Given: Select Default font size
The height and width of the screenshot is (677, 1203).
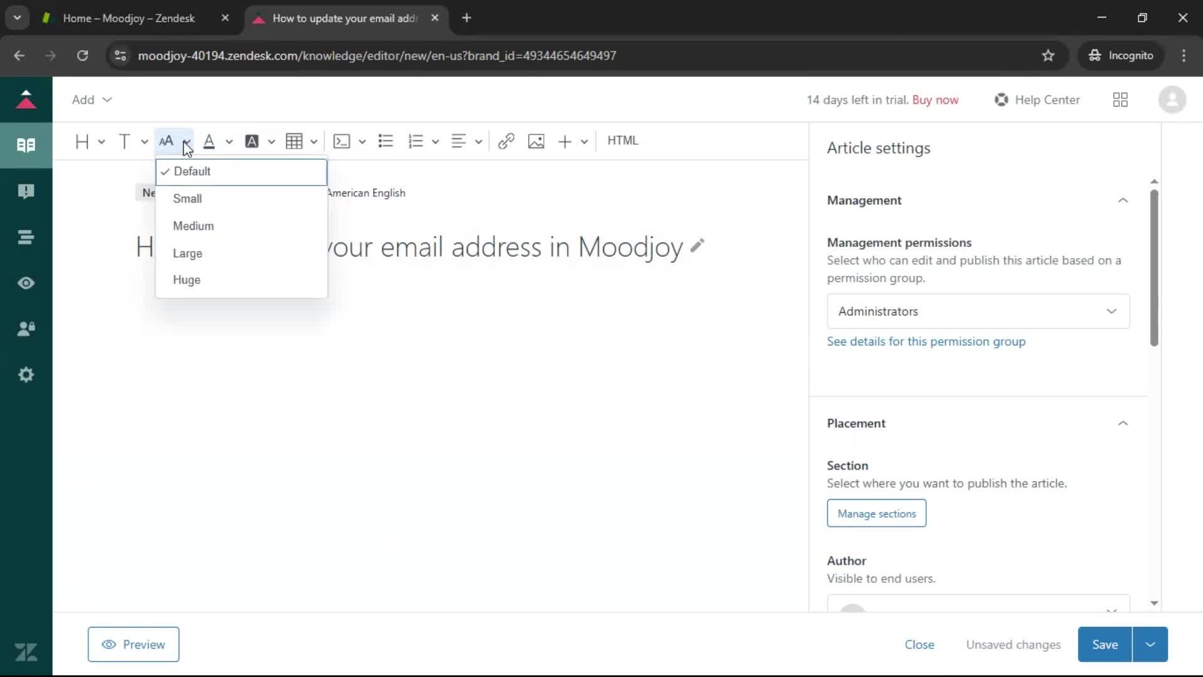Looking at the screenshot, I should click(x=241, y=172).
